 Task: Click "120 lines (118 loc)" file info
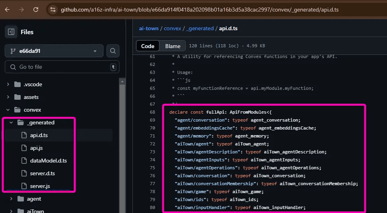coord(214,46)
